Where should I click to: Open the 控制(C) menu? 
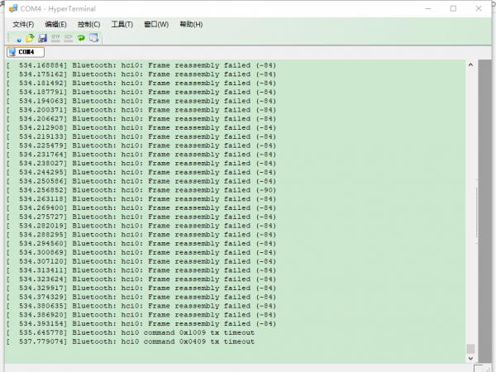(x=88, y=24)
